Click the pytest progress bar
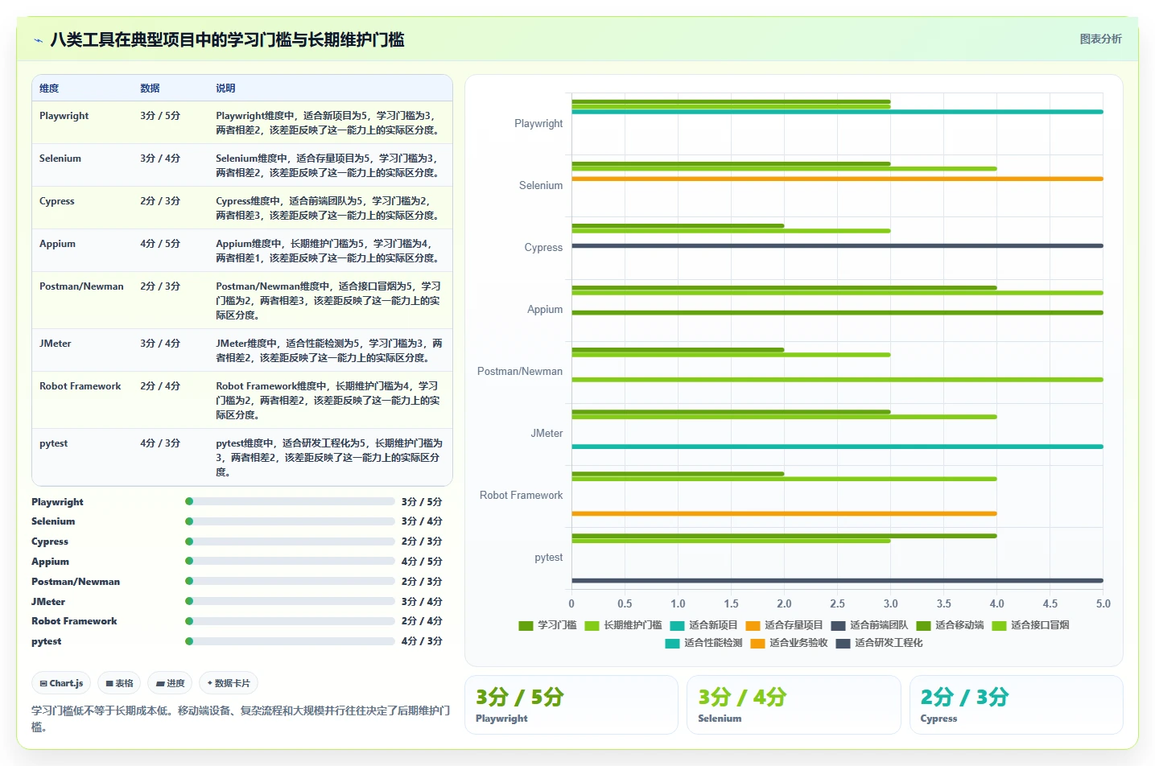 click(290, 641)
